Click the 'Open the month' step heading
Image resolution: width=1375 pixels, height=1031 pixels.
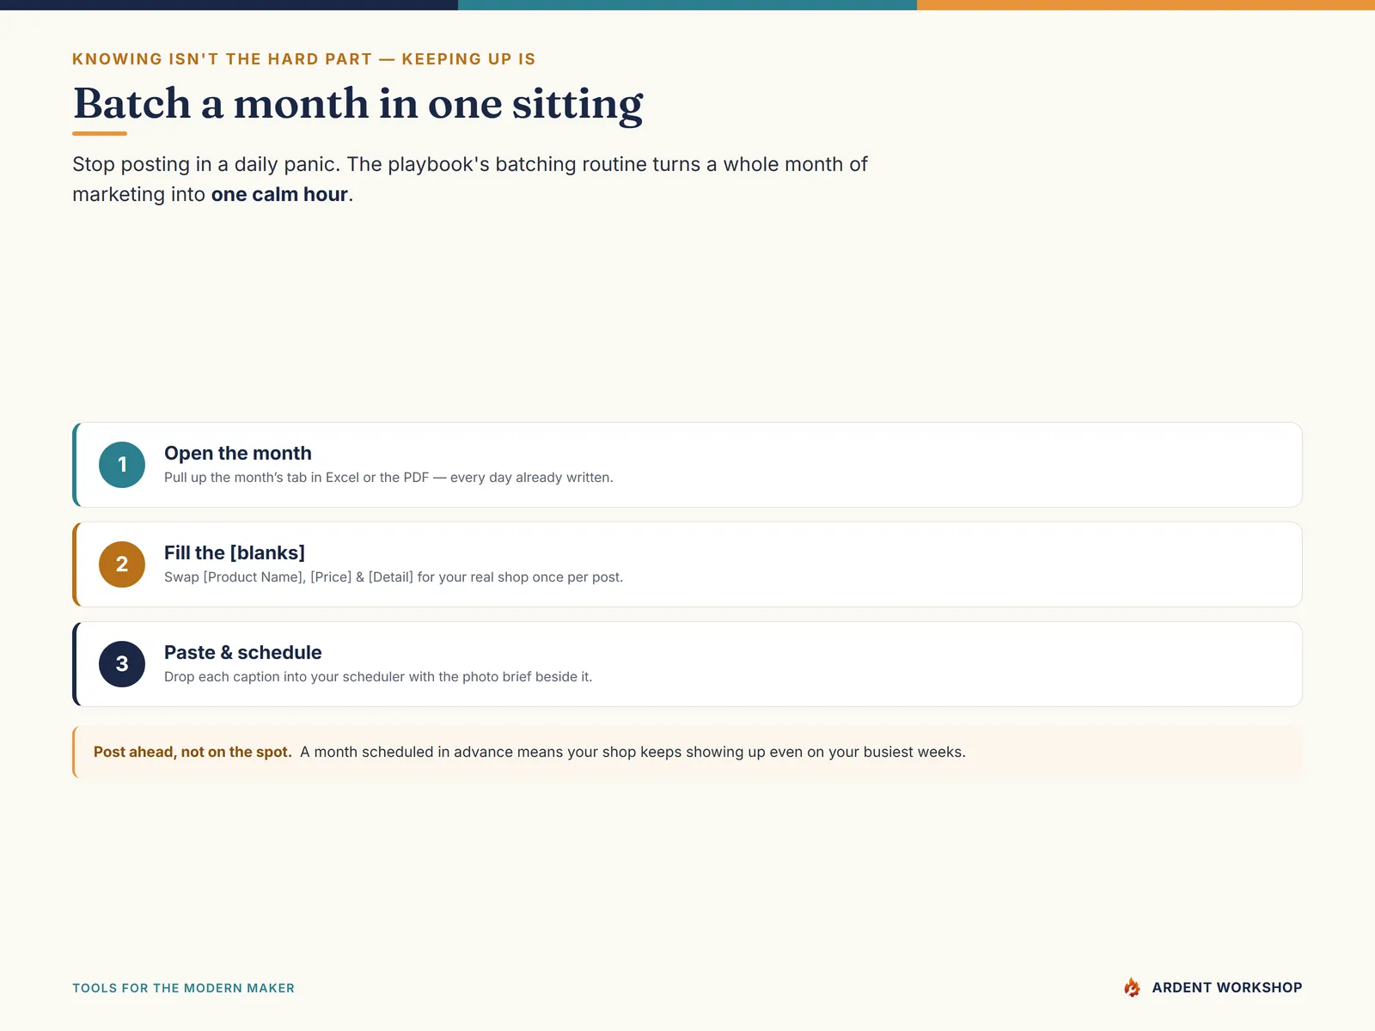[x=238, y=453]
